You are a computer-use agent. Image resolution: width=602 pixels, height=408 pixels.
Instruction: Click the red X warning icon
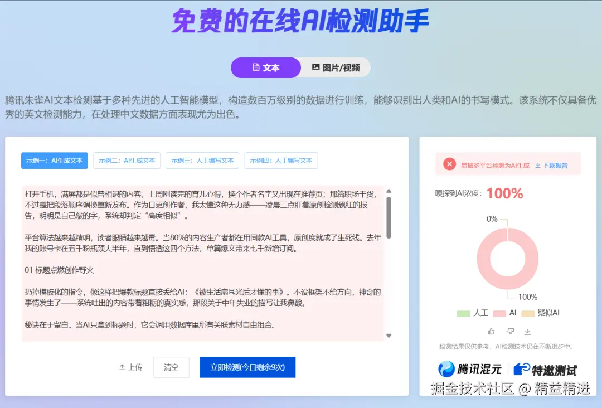coord(449,164)
